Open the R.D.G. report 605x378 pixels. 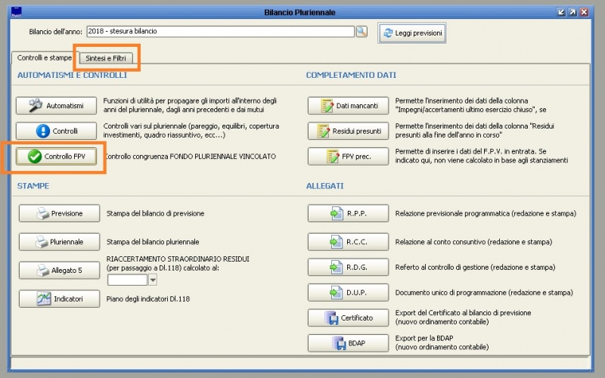pyautogui.click(x=348, y=268)
